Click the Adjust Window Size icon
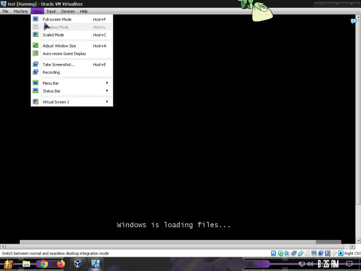This screenshot has height=271, width=361. [x=36, y=46]
